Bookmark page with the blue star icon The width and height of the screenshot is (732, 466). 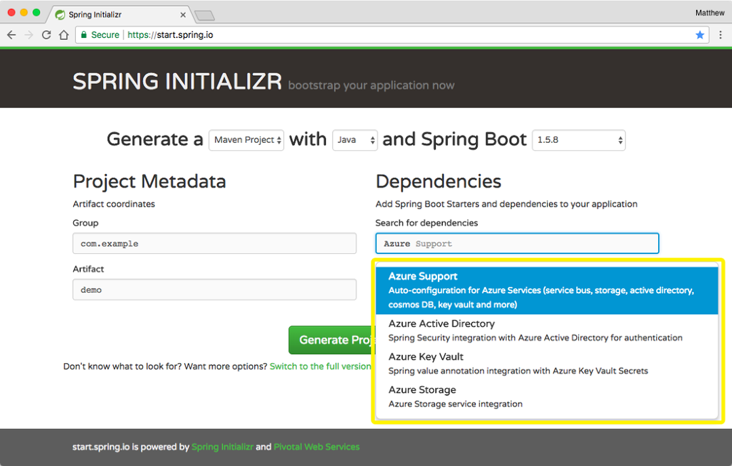(699, 35)
